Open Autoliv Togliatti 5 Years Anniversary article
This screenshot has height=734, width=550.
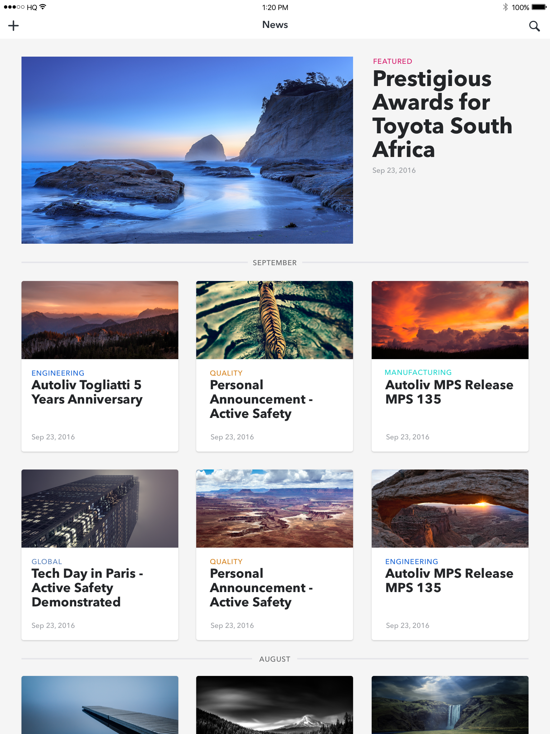pos(87,392)
